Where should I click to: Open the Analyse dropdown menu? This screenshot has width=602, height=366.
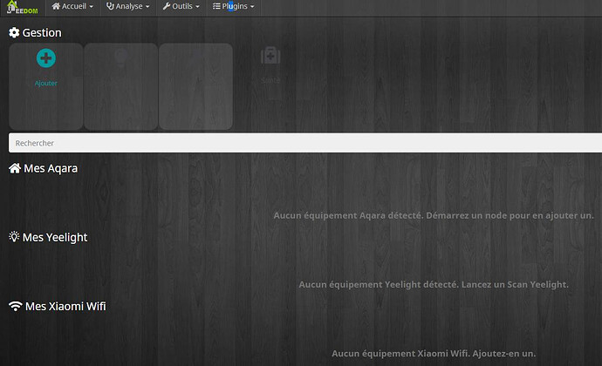tap(128, 6)
